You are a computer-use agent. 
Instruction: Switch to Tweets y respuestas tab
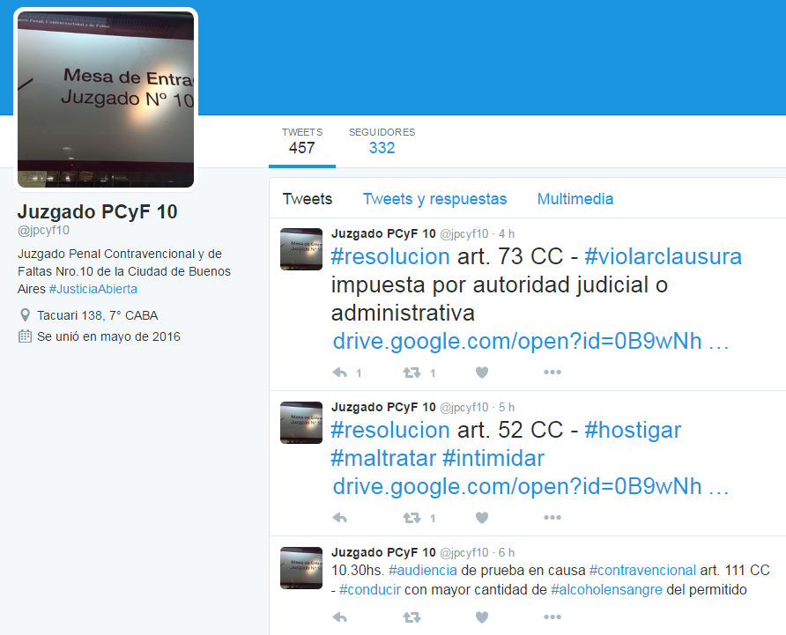tap(434, 199)
